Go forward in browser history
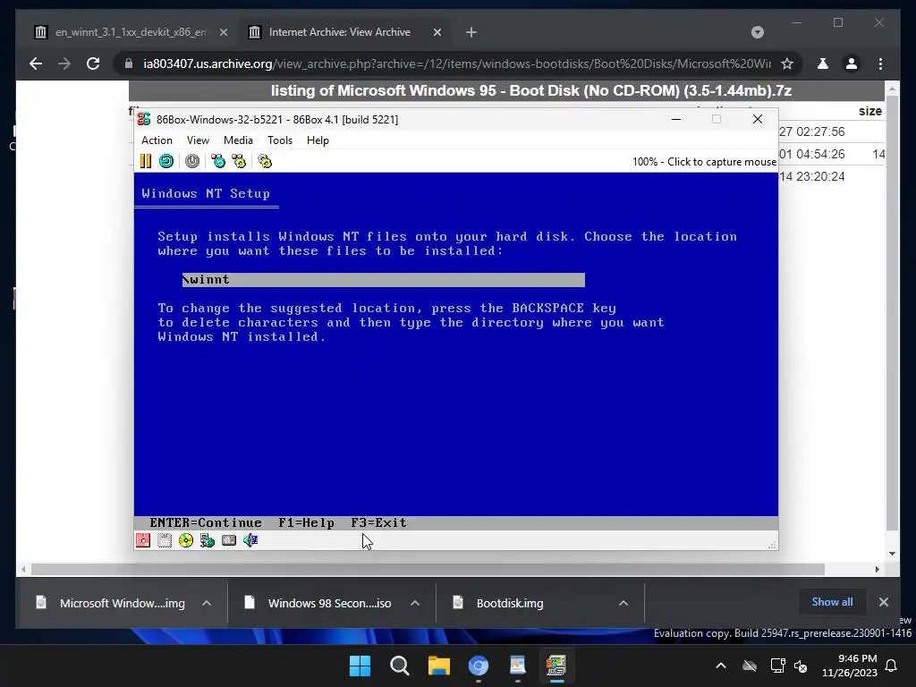Image resolution: width=916 pixels, height=687 pixels. point(64,64)
